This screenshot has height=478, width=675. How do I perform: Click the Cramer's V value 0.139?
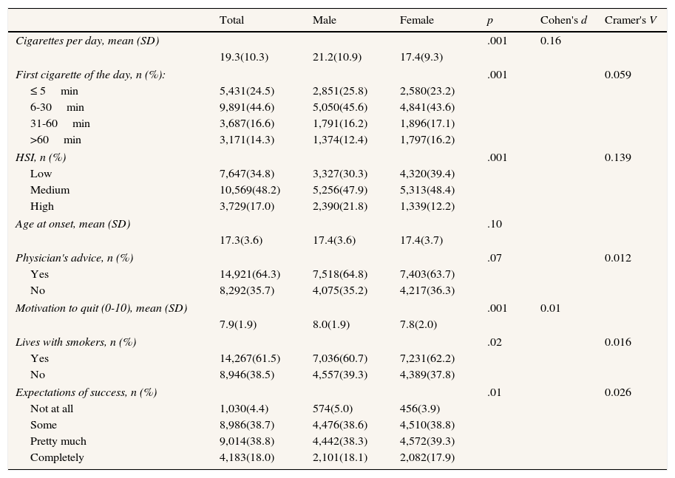click(618, 157)
